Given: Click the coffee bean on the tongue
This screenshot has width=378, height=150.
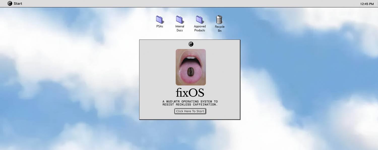Looking at the screenshot, I should coord(191,72).
